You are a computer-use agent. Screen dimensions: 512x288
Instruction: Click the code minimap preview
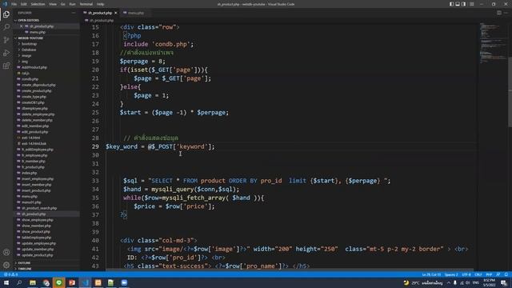tap(493, 42)
